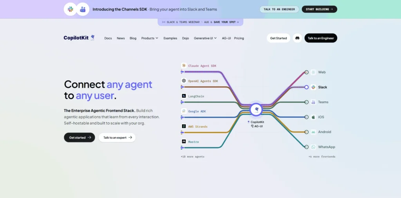Open the News nav item
This screenshot has height=198, width=401.
click(x=121, y=38)
